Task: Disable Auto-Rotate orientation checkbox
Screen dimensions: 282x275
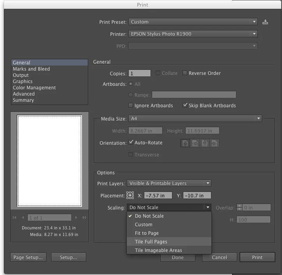Action: click(x=131, y=142)
